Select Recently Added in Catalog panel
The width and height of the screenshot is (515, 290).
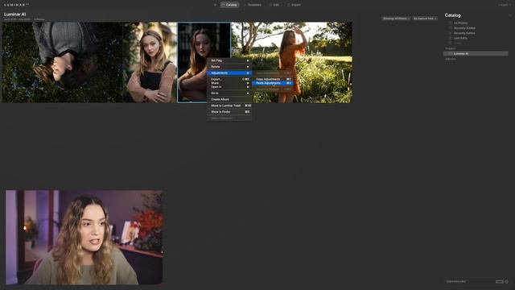[476, 28]
